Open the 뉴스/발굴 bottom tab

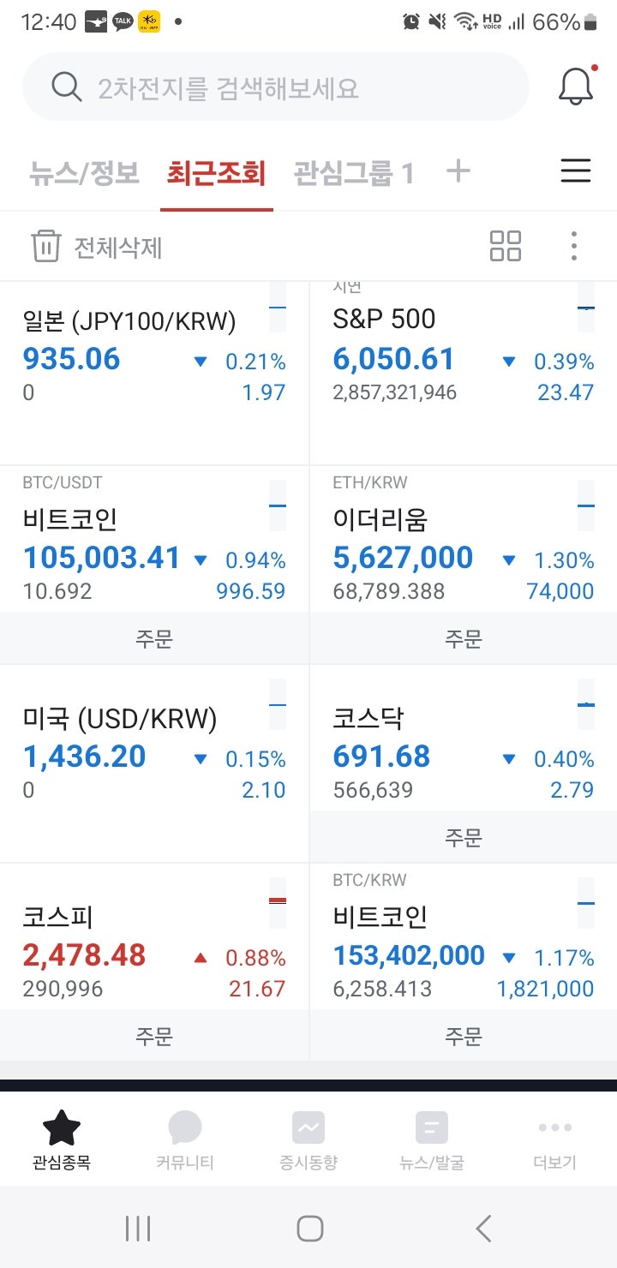(431, 1138)
